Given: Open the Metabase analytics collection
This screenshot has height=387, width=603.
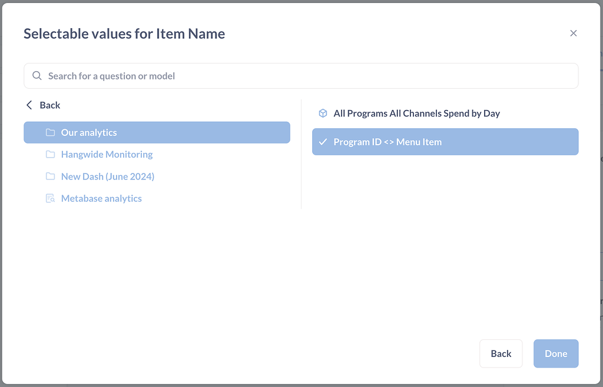Looking at the screenshot, I should coord(101,198).
